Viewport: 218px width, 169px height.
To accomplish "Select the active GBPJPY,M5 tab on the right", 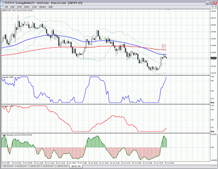I will point(76,166).
